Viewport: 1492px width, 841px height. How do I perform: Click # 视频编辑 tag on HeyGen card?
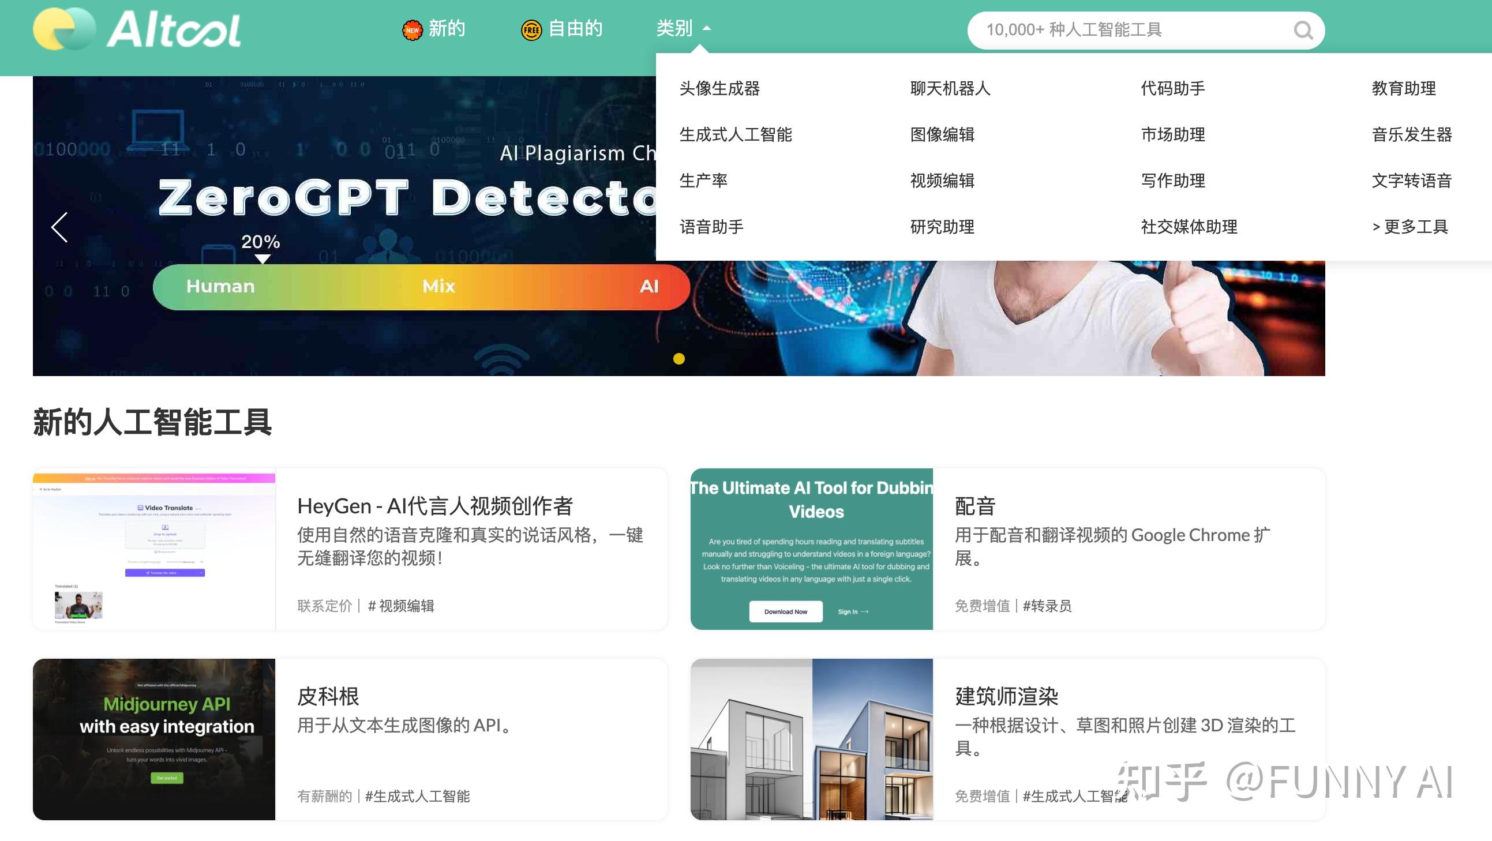click(401, 606)
